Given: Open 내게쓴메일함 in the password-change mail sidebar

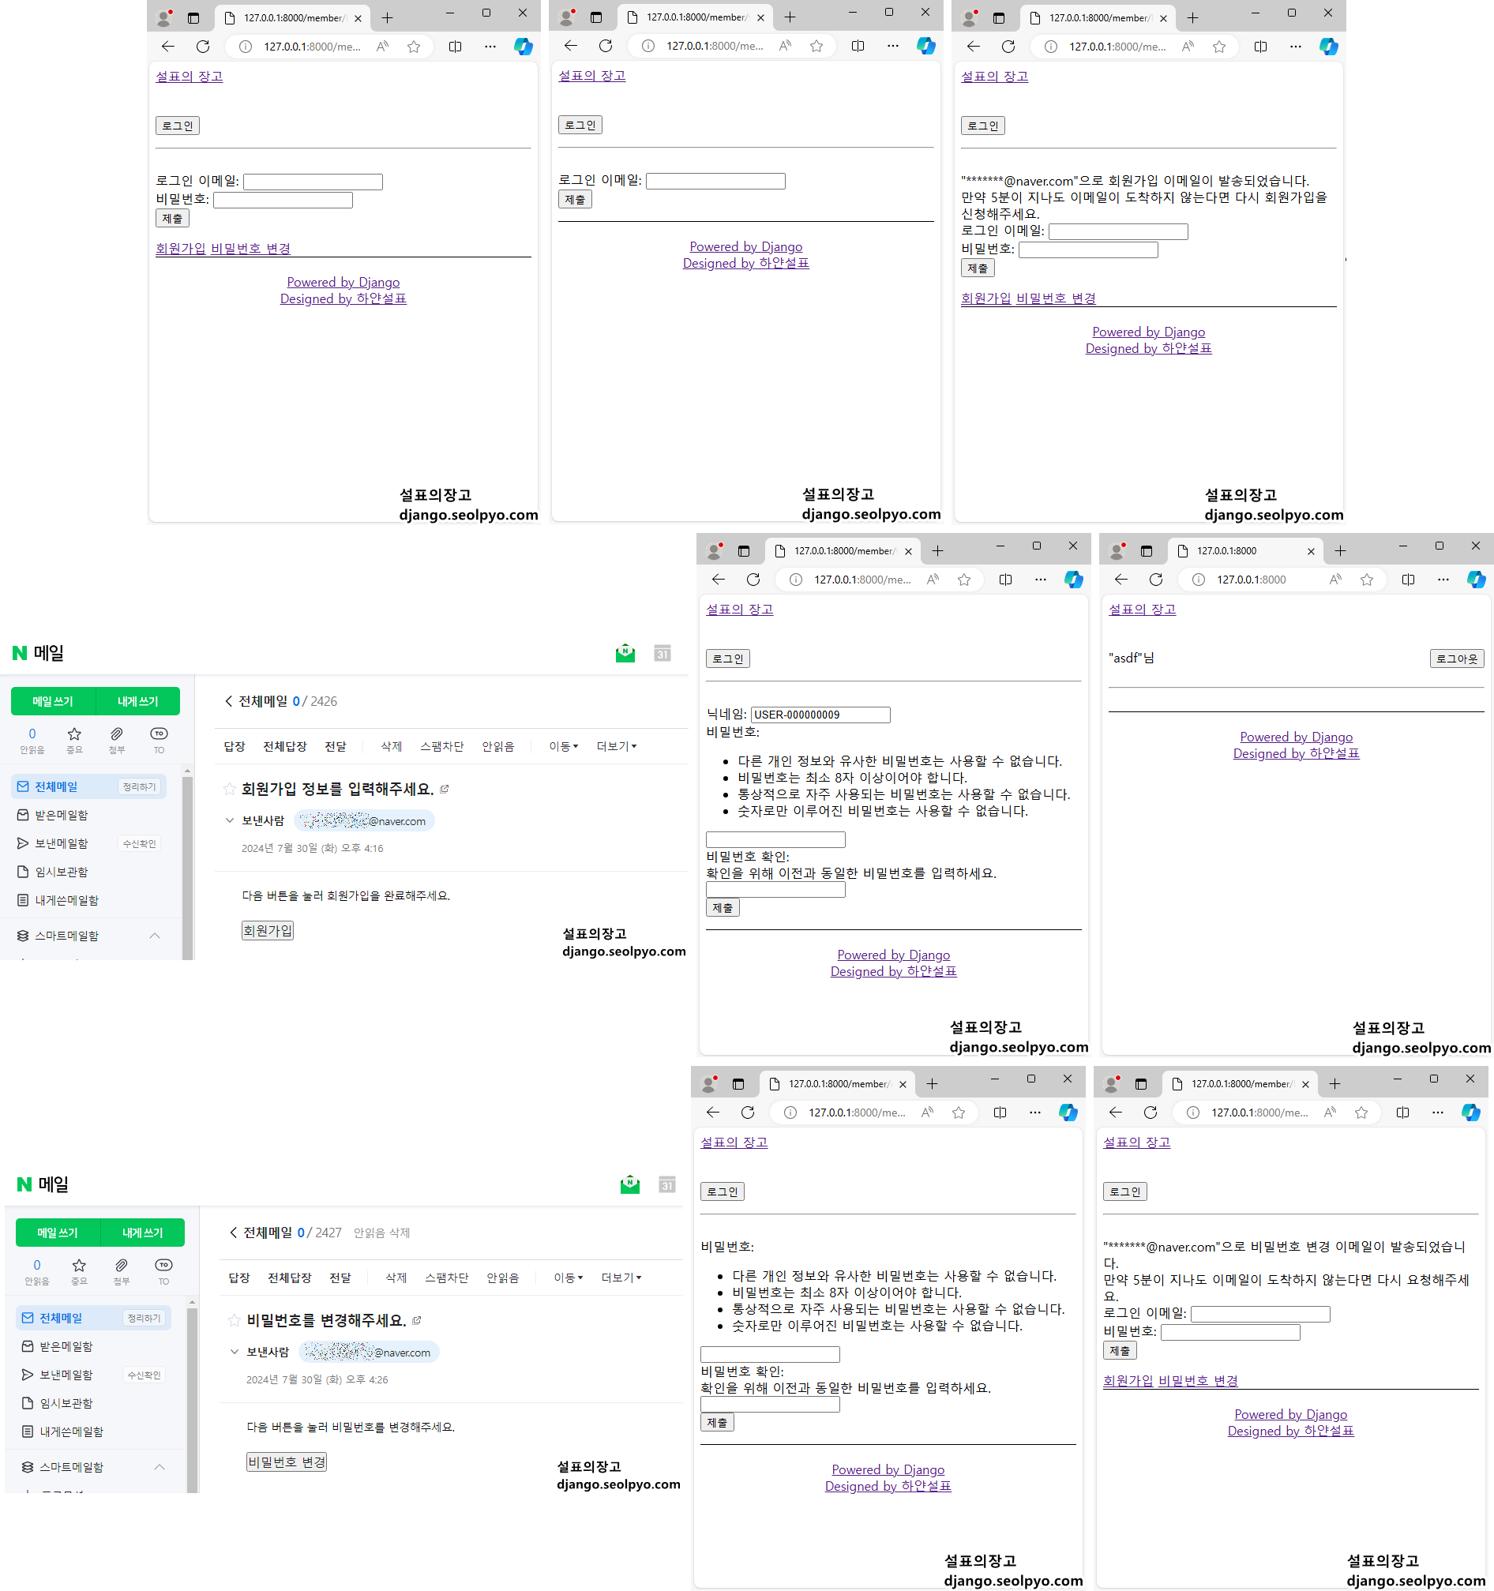Looking at the screenshot, I should (71, 1431).
